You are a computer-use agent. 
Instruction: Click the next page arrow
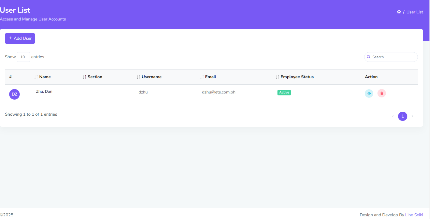412,116
